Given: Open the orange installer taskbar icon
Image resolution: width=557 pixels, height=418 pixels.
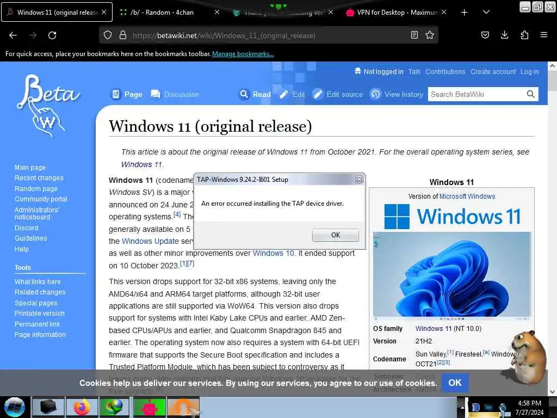Looking at the screenshot, I should pyautogui.click(x=183, y=407).
